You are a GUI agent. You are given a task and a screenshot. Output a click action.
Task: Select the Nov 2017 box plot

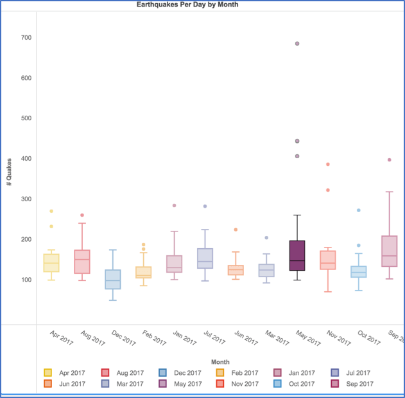(328, 260)
